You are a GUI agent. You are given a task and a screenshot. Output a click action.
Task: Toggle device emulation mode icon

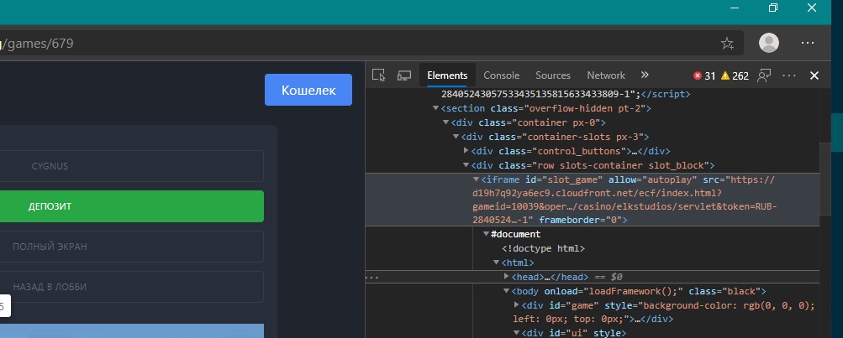(x=403, y=75)
